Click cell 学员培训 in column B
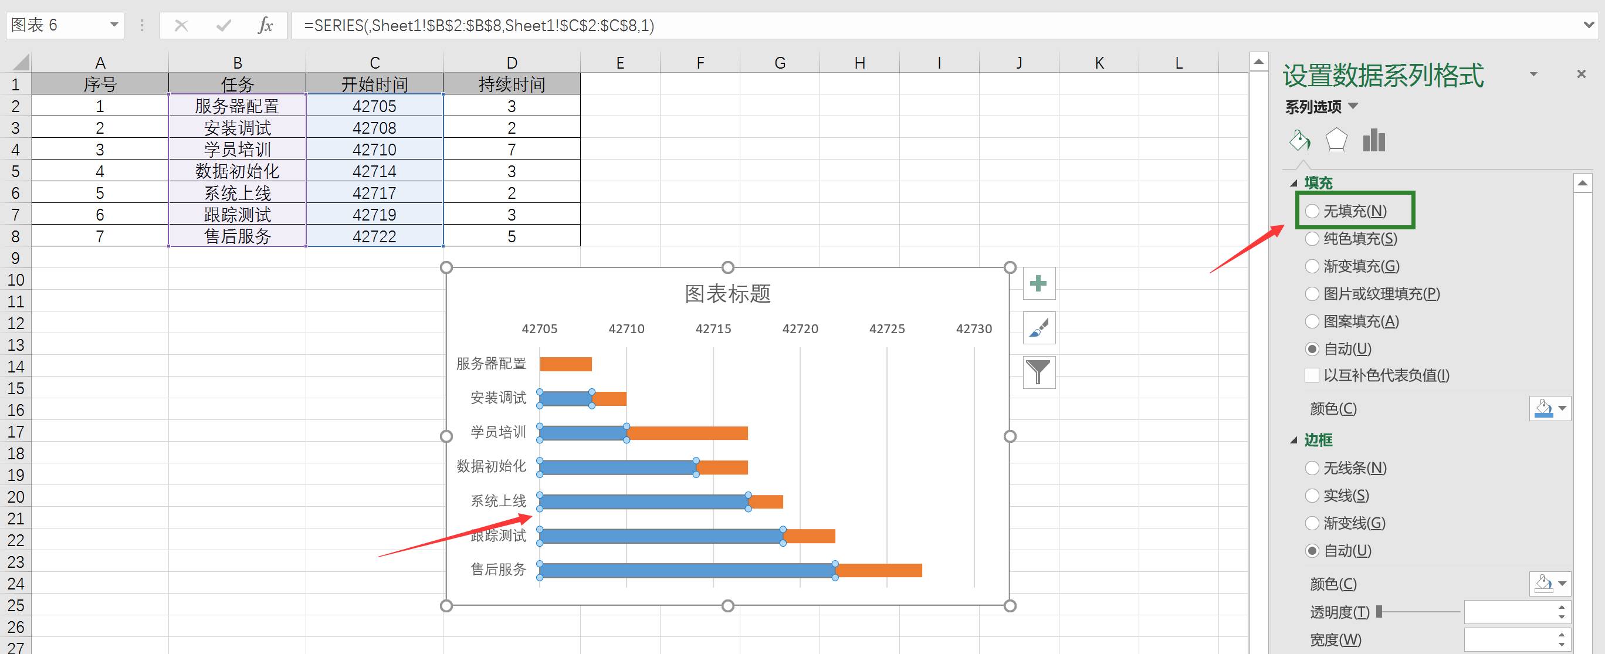This screenshot has height=654, width=1605. coord(238,150)
